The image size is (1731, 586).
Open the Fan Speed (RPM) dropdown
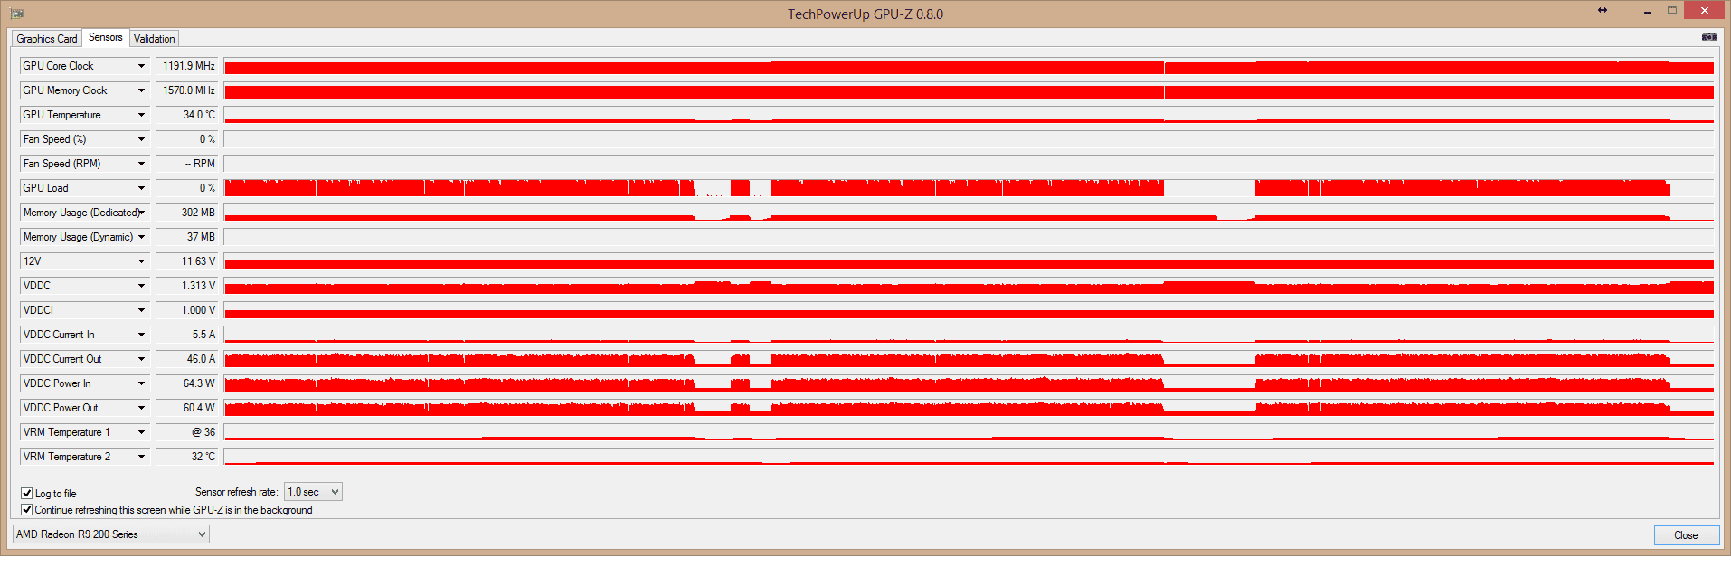coord(84,164)
